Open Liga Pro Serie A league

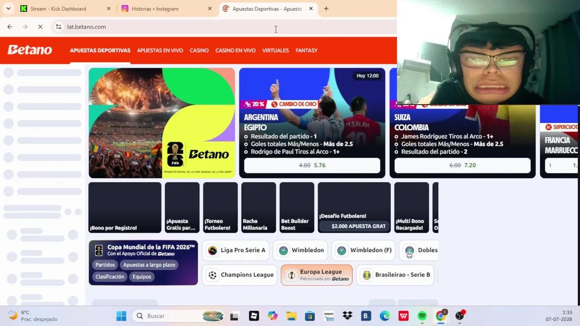click(236, 250)
